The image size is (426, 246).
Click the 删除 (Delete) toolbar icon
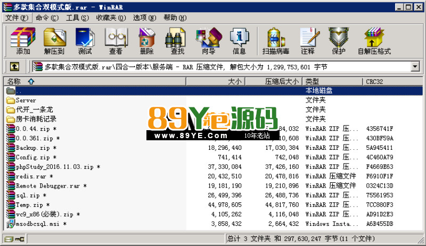147,41
